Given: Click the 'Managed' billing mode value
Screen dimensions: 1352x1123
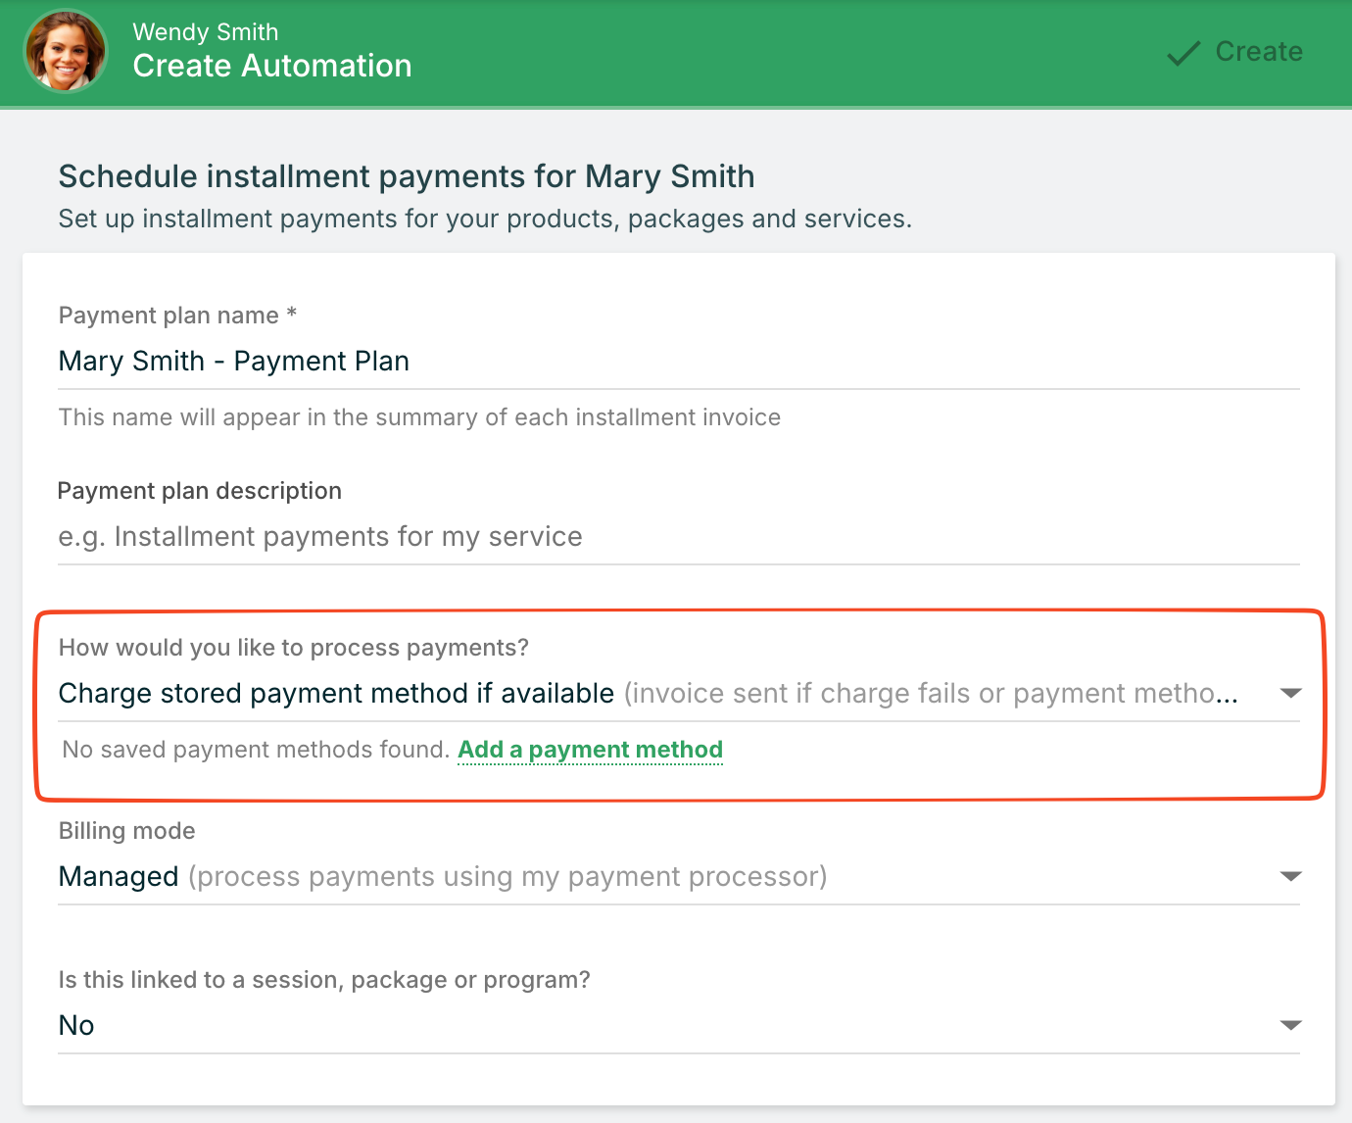Looking at the screenshot, I should [119, 876].
